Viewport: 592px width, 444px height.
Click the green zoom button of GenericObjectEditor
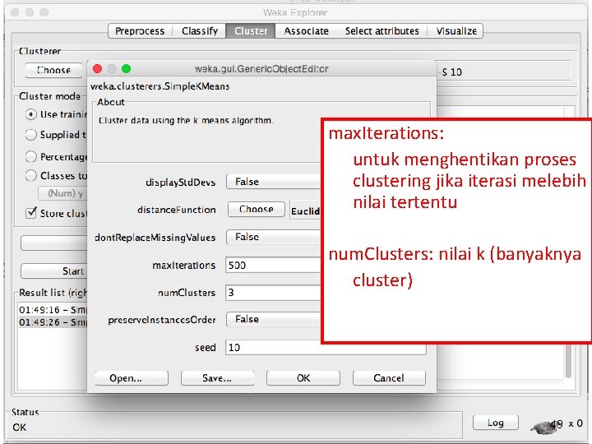[x=126, y=69]
